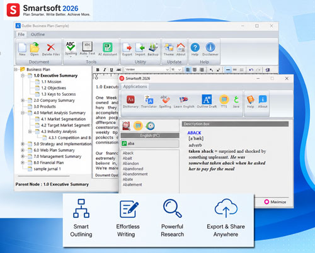Select the Applications tab in Smartsoft window
The image size is (315, 253).
coord(135,86)
